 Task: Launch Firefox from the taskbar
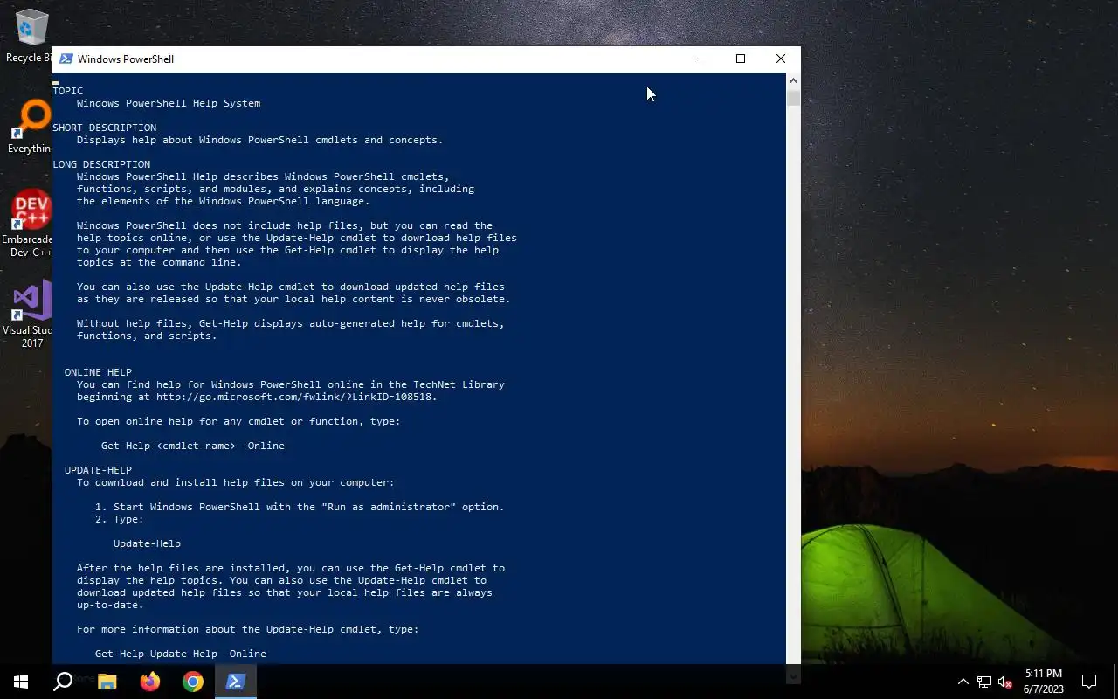(x=150, y=682)
